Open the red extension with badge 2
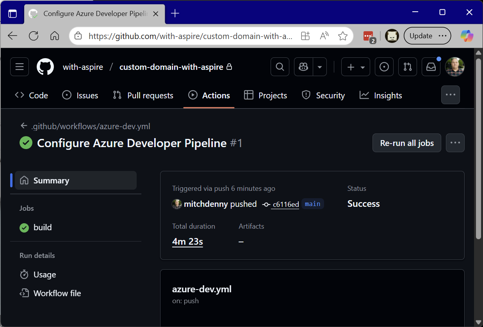Screen dimensions: 483x327 click(x=369, y=36)
